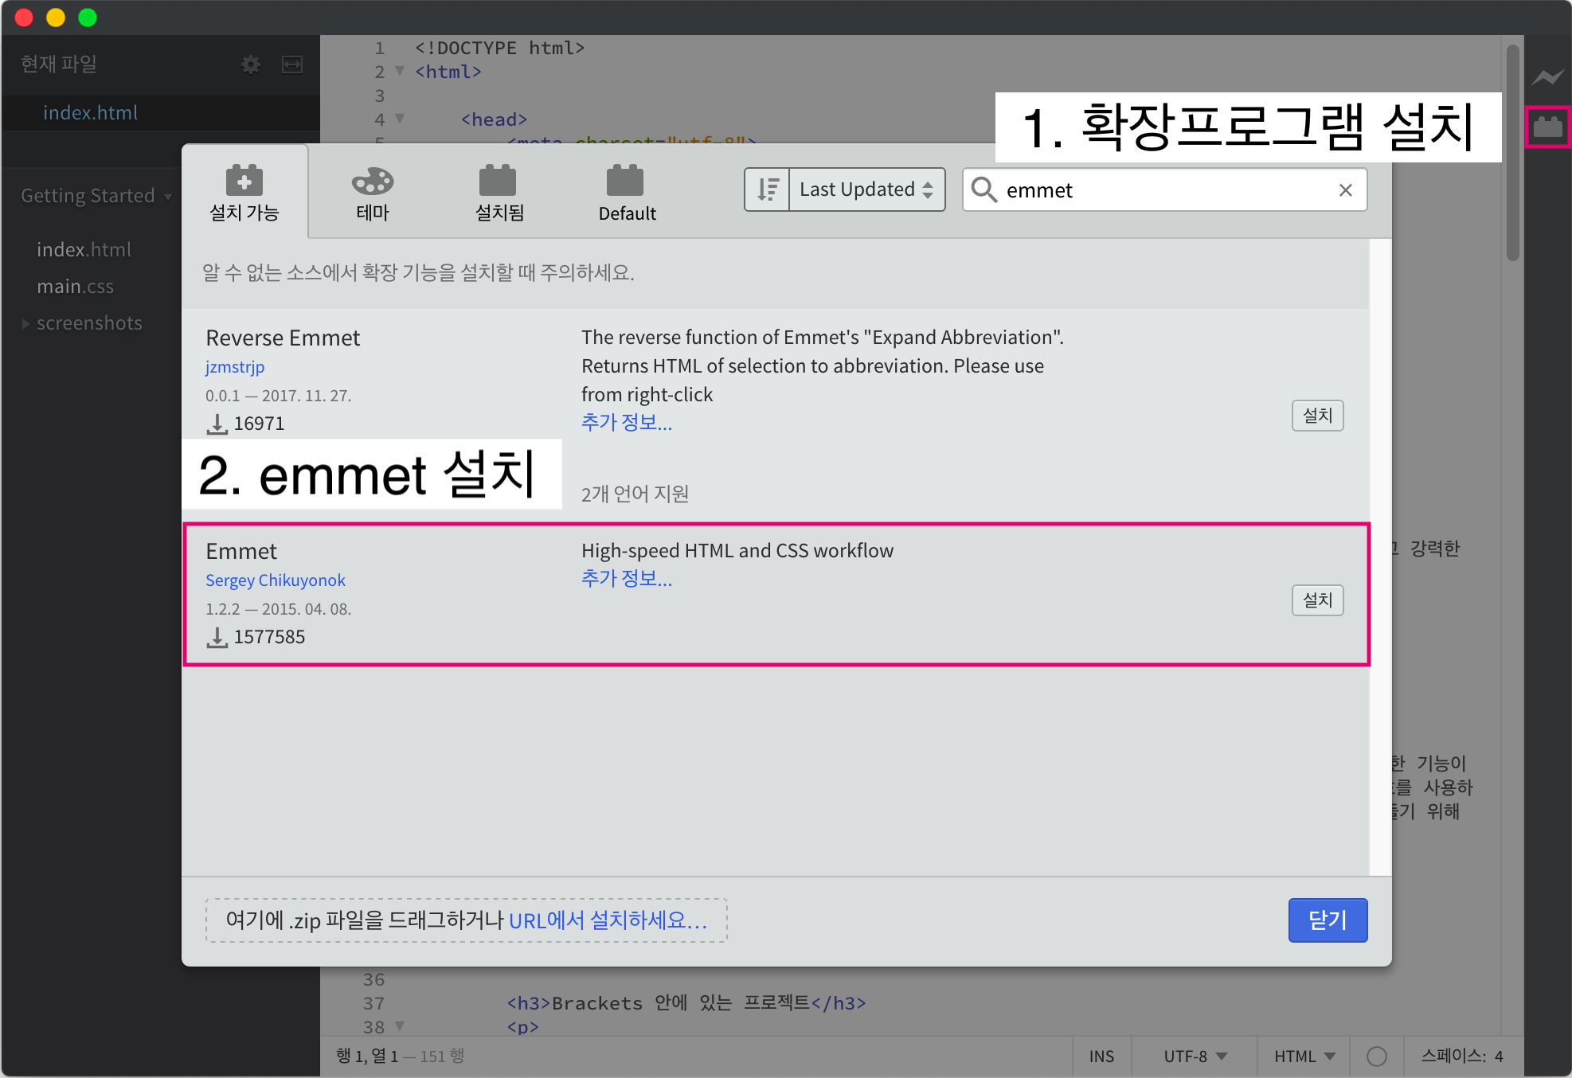Clear the emmet search with X
Screen dimensions: 1572x1078
click(1345, 190)
